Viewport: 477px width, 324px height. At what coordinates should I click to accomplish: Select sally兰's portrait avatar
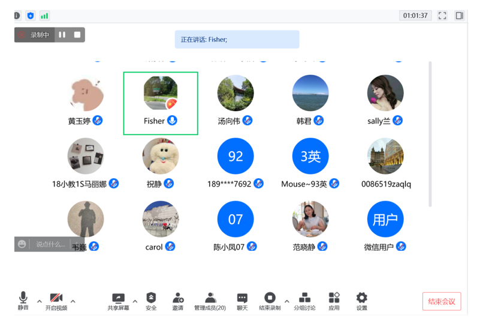[385, 93]
